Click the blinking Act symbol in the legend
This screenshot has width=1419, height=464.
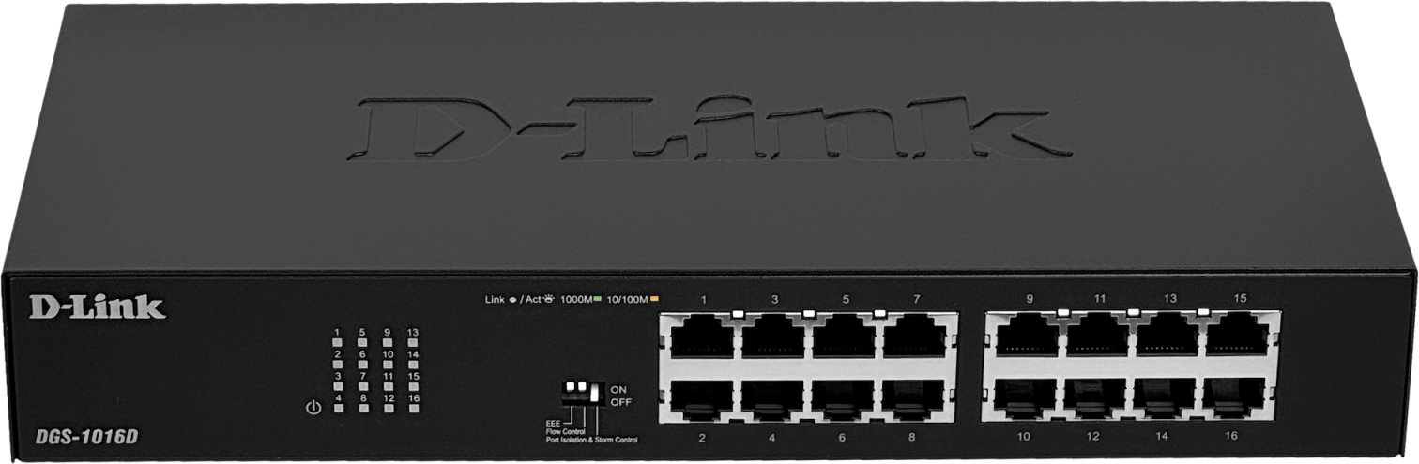549,299
